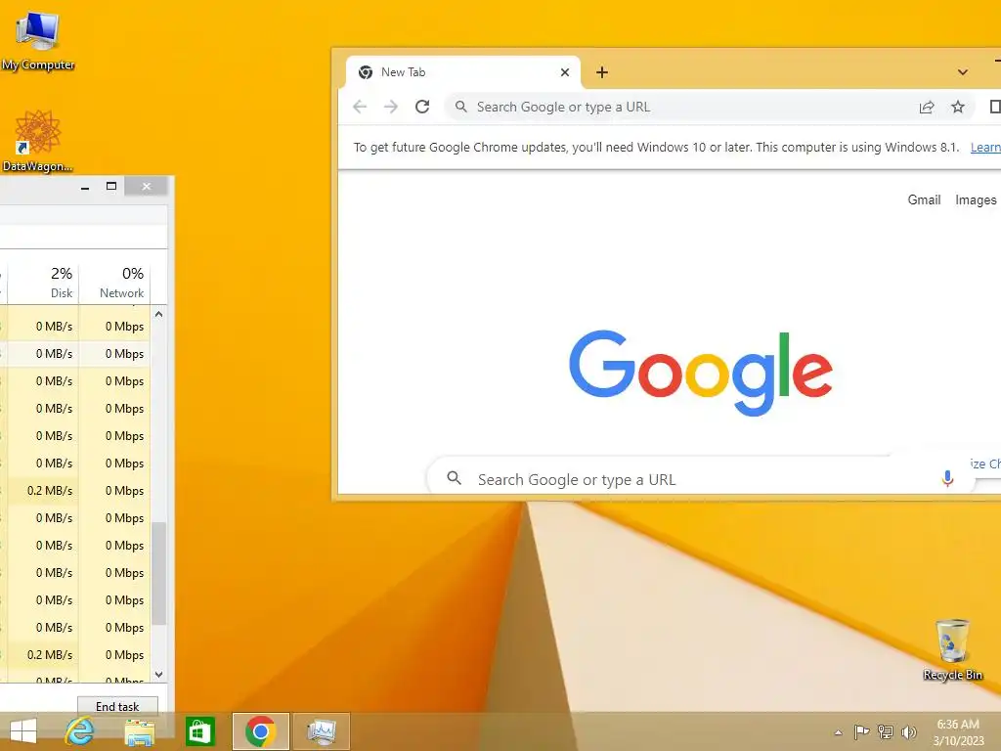This screenshot has height=751, width=1001.
Task: Maximize the Task Manager window
Action: [111, 187]
